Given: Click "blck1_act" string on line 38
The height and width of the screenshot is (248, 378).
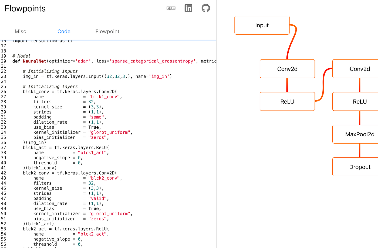Looking at the screenshot, I should (92, 153).
